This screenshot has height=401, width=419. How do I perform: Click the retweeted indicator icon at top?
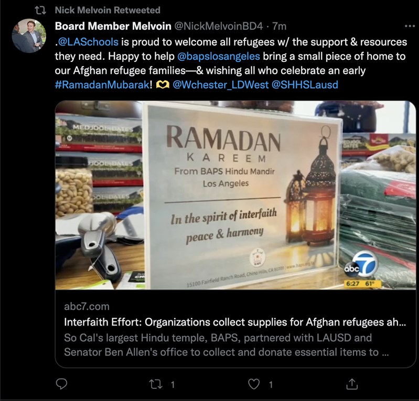[x=40, y=10]
